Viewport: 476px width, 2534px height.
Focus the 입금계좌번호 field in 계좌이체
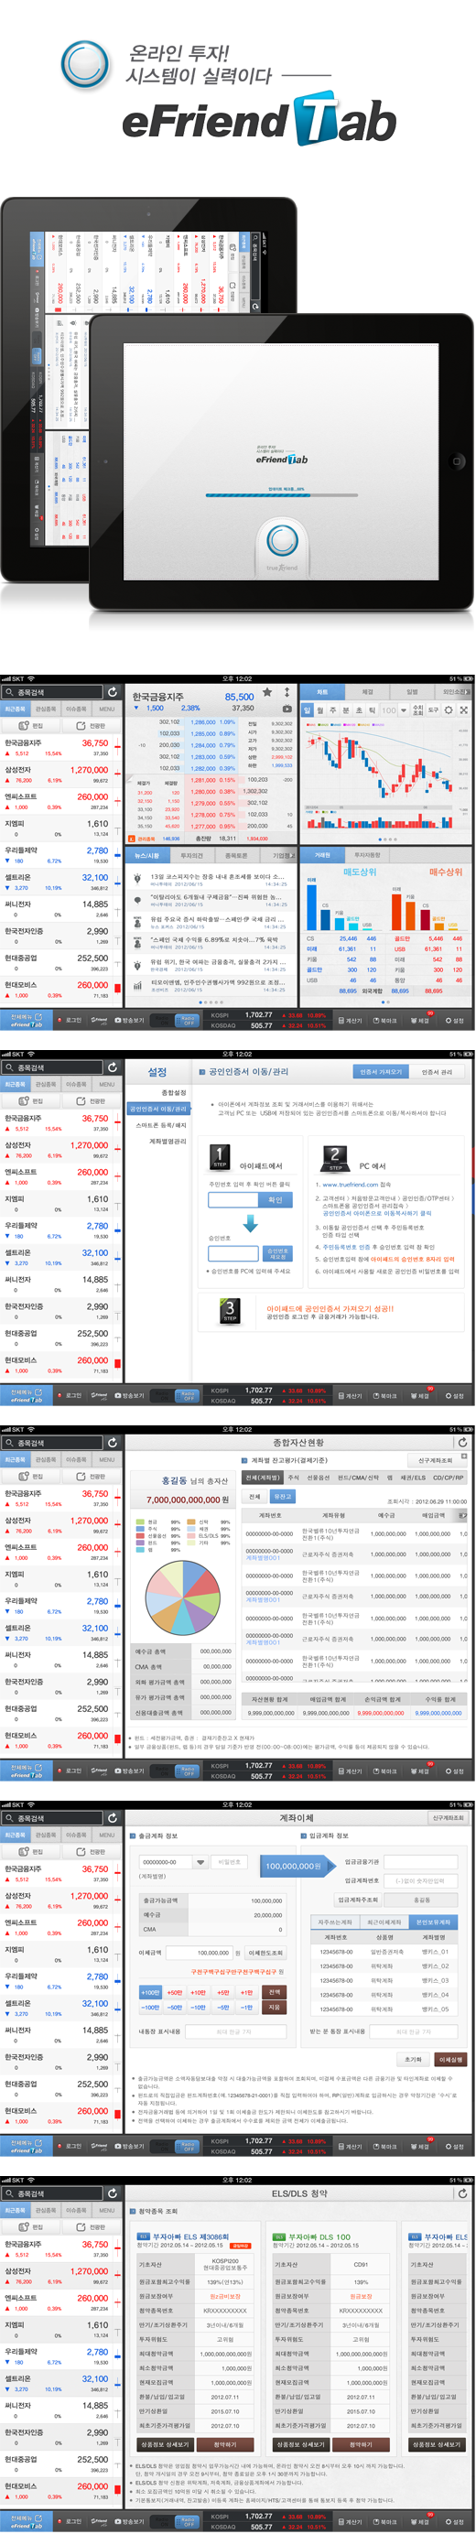click(420, 1881)
